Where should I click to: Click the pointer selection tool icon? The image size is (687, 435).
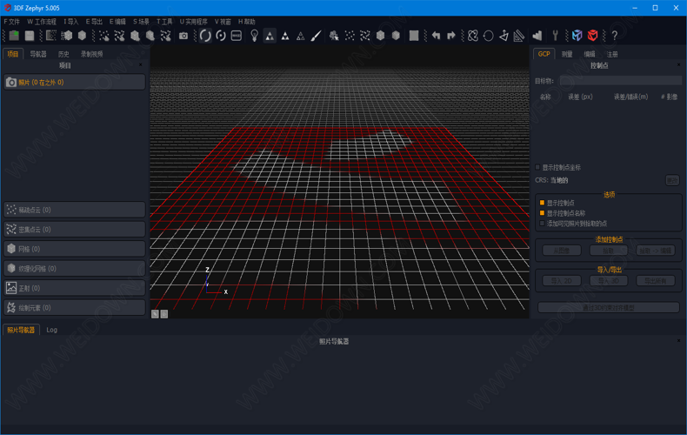tap(334, 36)
